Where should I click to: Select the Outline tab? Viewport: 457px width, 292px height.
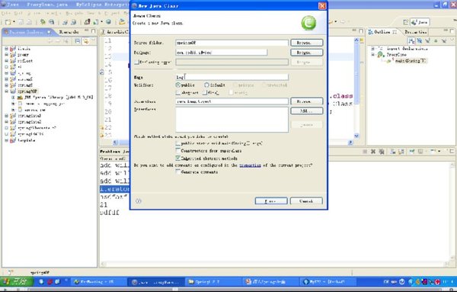pyautogui.click(x=382, y=32)
